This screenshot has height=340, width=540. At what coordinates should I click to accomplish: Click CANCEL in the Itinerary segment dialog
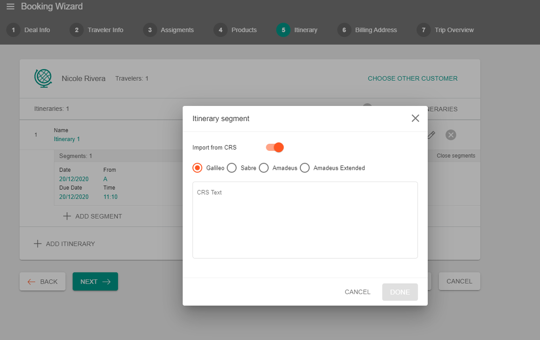pyautogui.click(x=358, y=292)
